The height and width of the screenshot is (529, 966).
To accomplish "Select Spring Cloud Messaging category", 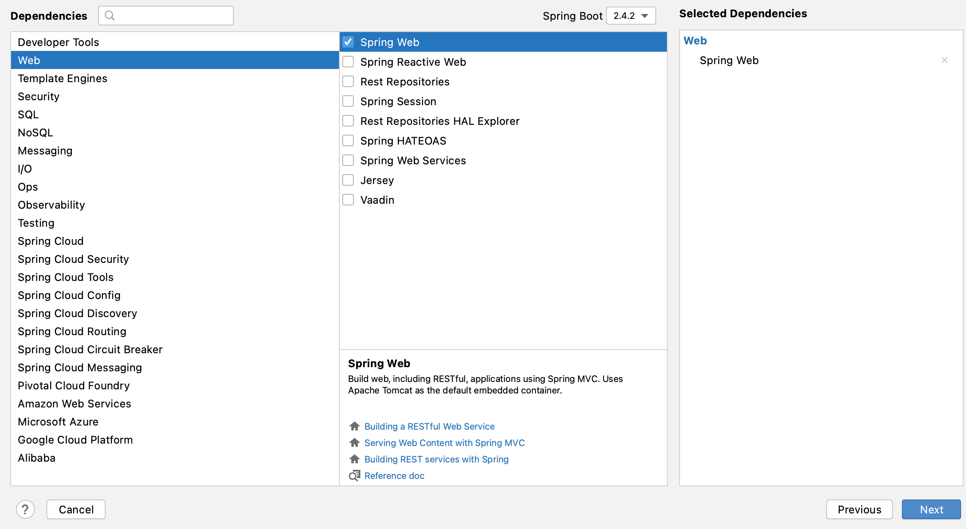I will (175, 367).
